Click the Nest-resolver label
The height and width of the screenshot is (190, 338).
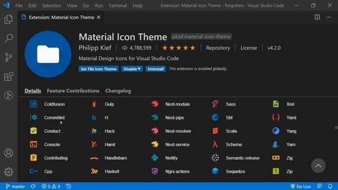pyautogui.click(x=178, y=131)
